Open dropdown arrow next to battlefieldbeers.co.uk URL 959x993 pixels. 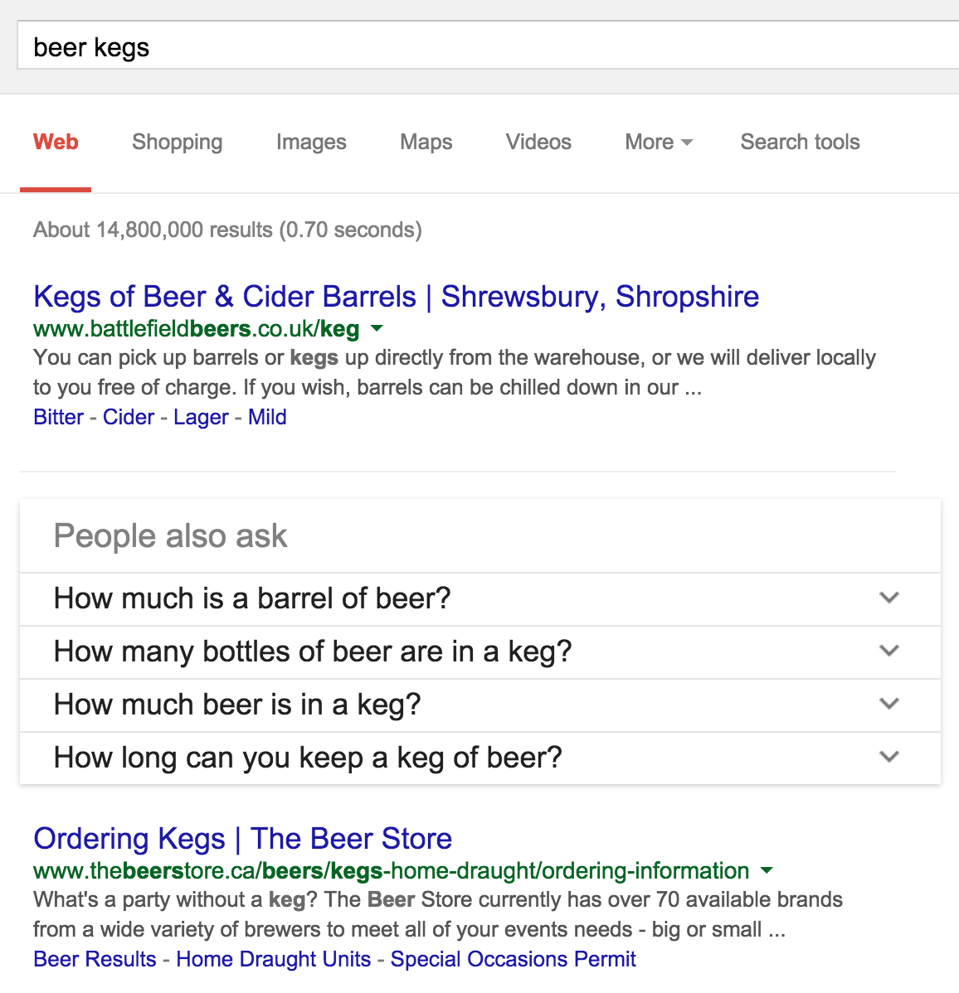coord(377,329)
